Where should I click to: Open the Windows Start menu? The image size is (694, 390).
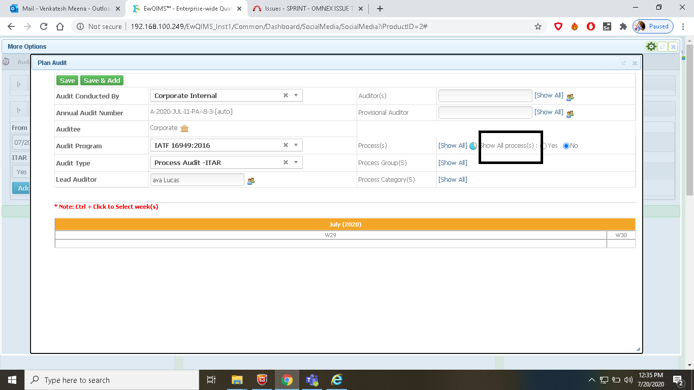click(12, 380)
